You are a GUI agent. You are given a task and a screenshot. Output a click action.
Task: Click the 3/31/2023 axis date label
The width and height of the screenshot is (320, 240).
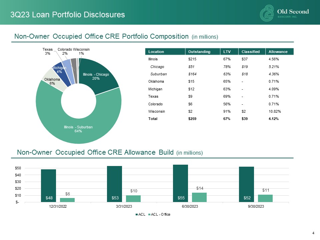click(x=124, y=206)
